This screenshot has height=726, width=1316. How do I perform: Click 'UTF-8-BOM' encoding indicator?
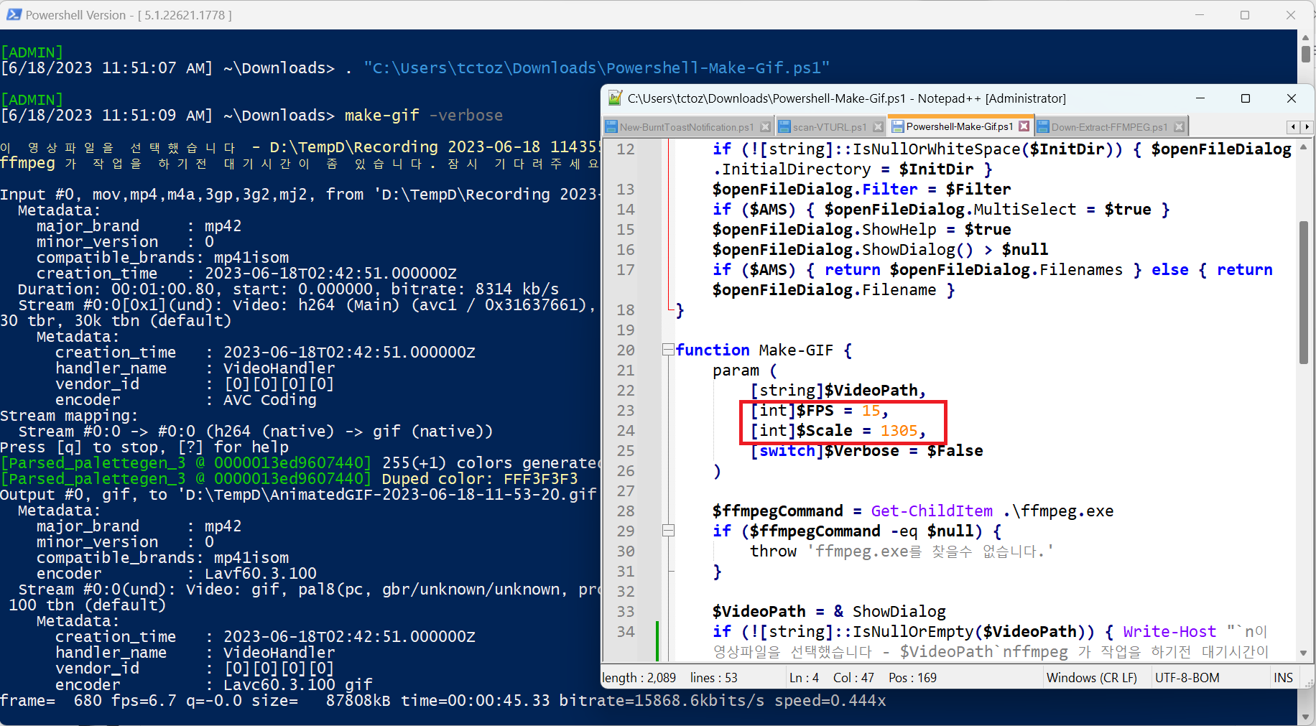click(x=1187, y=678)
